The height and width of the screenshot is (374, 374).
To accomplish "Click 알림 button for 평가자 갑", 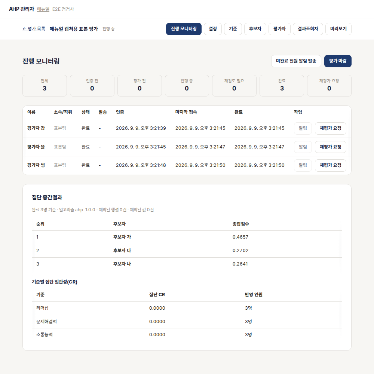I will pos(303,128).
